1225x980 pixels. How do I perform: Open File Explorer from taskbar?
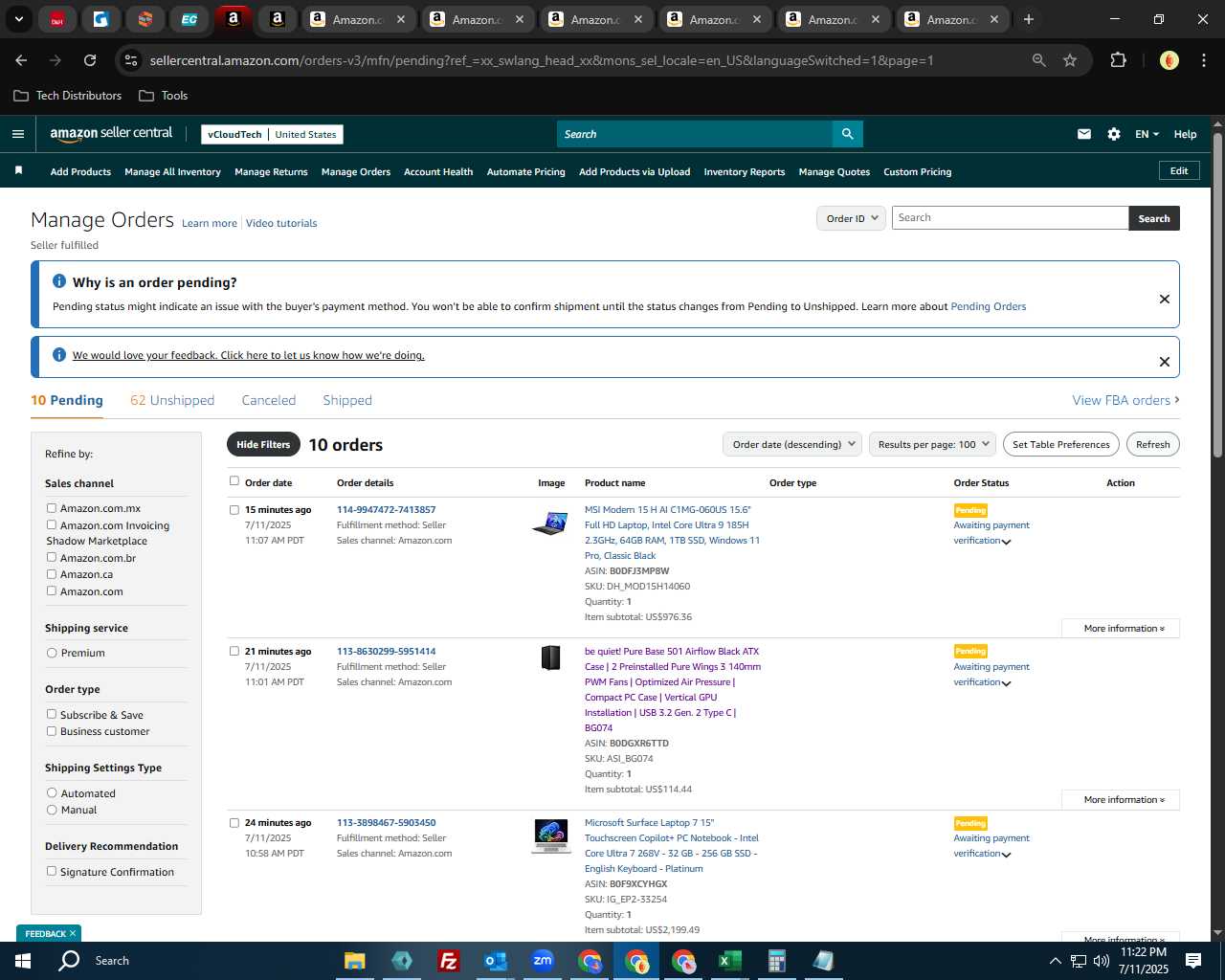pos(355,961)
